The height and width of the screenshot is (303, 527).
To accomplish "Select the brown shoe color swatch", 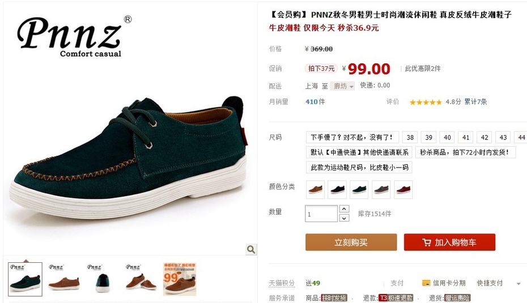I will (315, 190).
